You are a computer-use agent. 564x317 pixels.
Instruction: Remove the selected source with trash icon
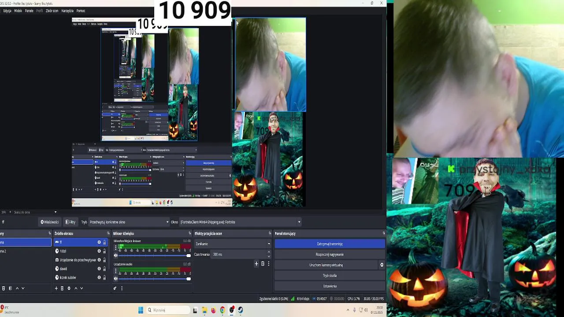pos(62,288)
